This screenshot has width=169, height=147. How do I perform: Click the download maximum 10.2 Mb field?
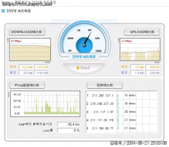point(26,67)
